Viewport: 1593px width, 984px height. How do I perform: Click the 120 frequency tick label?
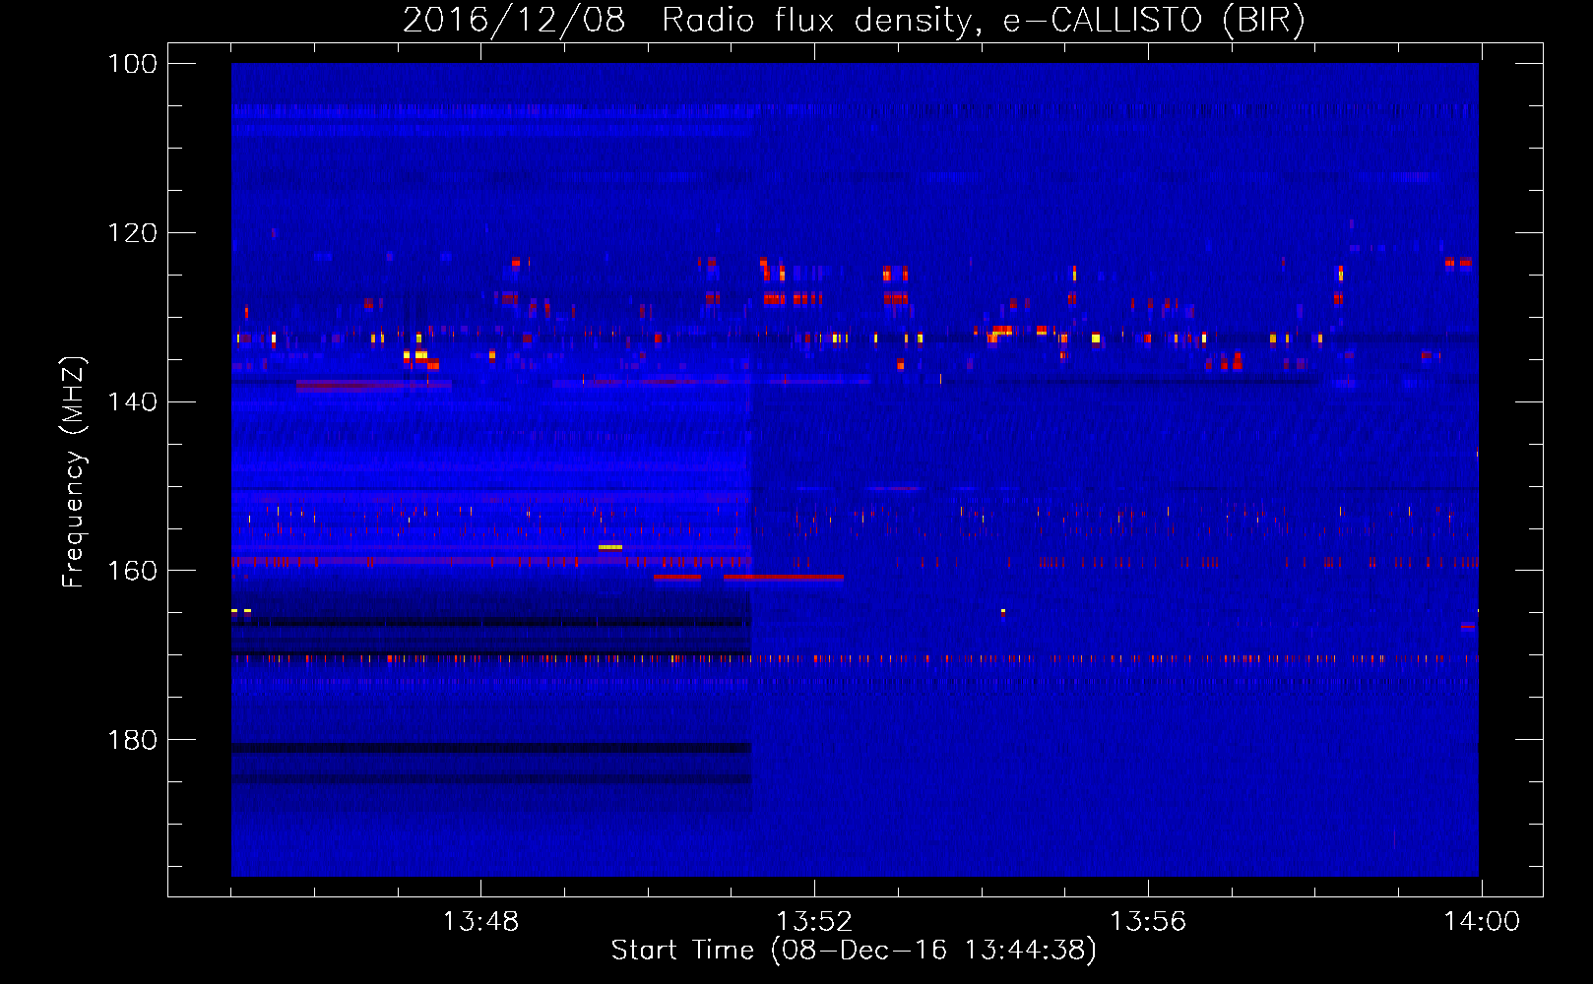coord(132,233)
